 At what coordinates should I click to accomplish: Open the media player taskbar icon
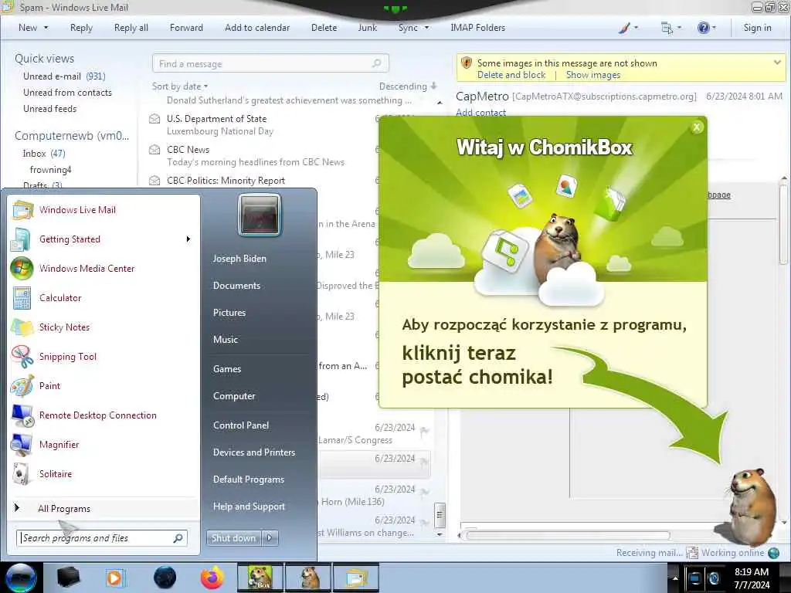point(116,578)
